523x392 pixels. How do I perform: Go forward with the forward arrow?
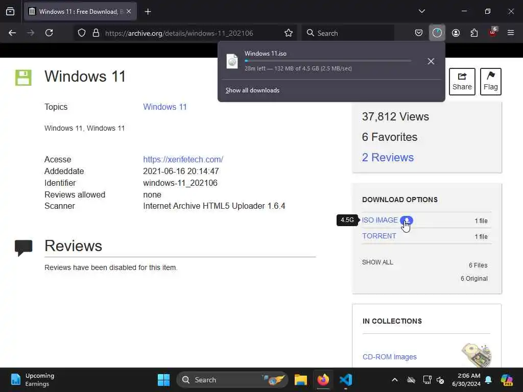[30, 33]
